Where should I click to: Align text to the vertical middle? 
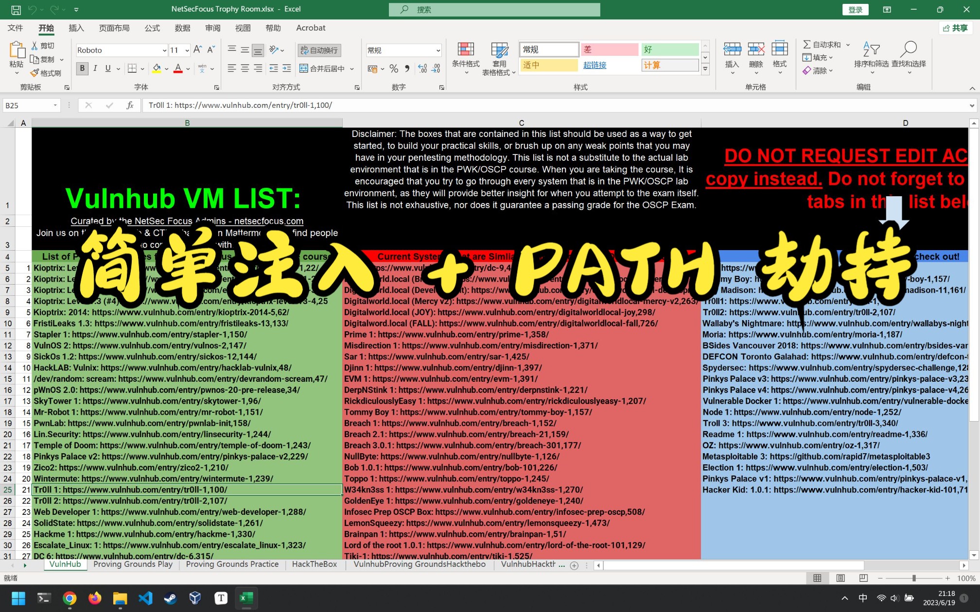[x=245, y=50]
